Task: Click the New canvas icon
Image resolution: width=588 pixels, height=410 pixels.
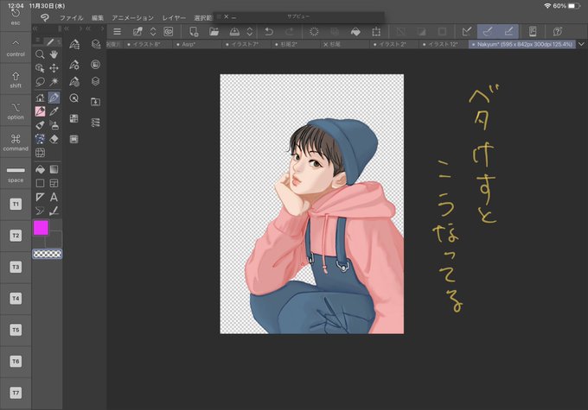Action: click(194, 32)
